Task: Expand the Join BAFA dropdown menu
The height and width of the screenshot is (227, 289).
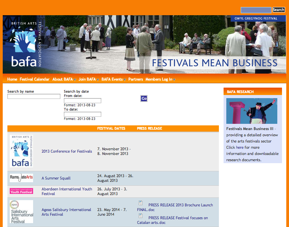Action: (89, 79)
